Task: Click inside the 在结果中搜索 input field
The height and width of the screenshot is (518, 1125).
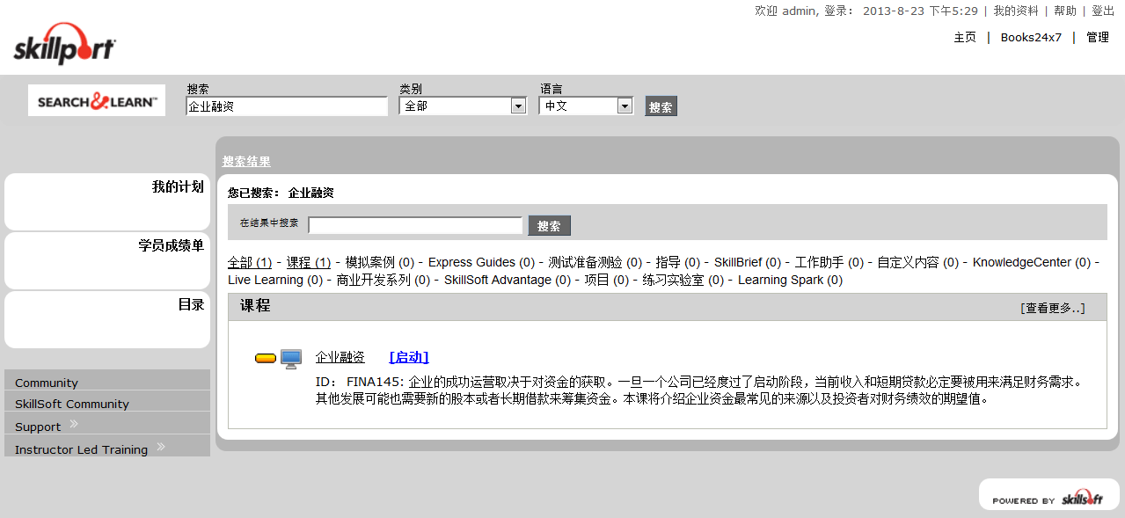Action: (414, 225)
